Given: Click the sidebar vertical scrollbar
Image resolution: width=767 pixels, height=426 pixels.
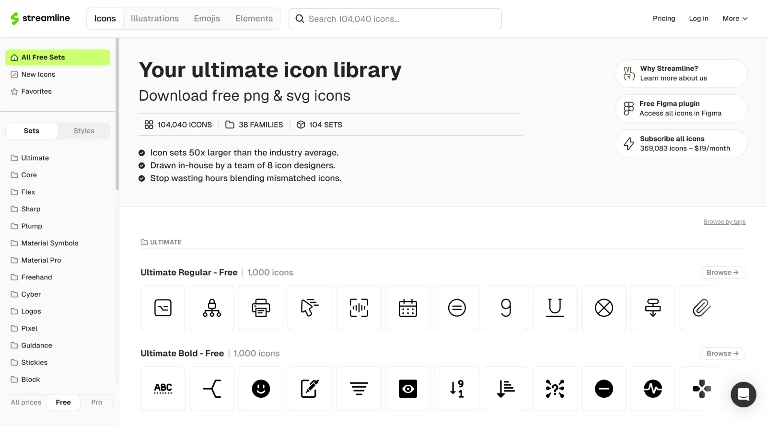Looking at the screenshot, I should 117,115.
